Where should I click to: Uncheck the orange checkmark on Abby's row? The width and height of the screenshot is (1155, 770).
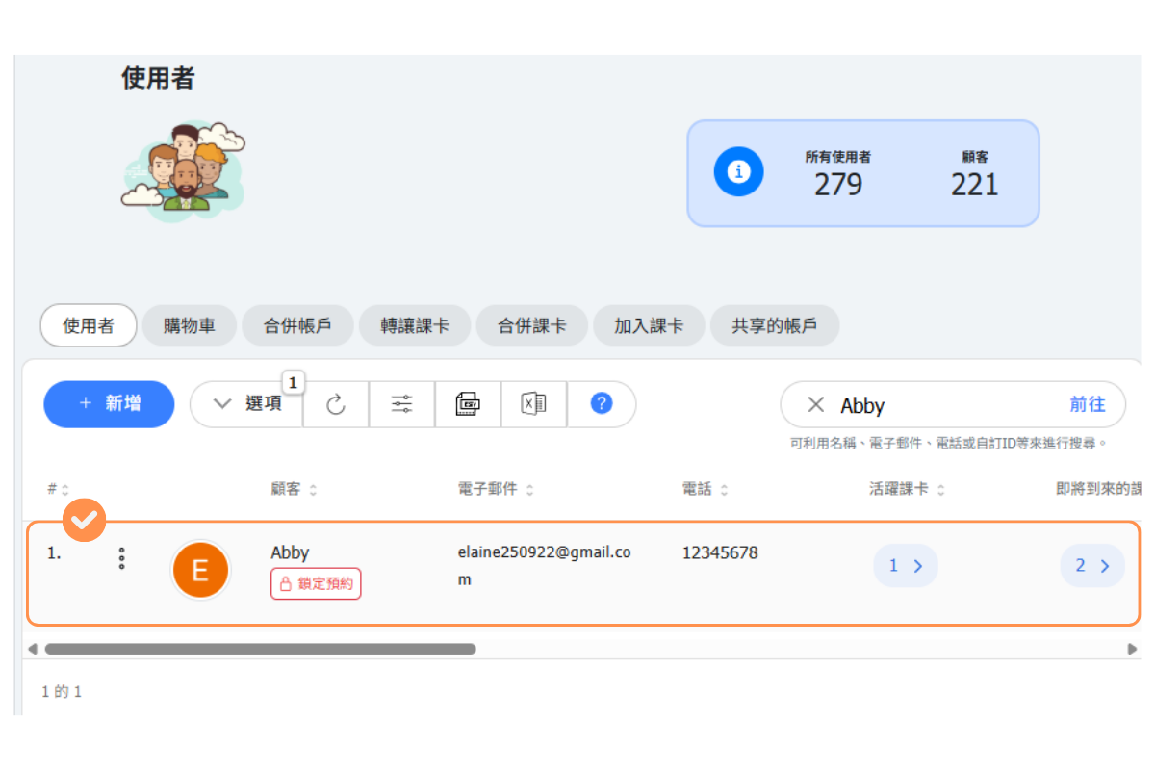[x=85, y=520]
